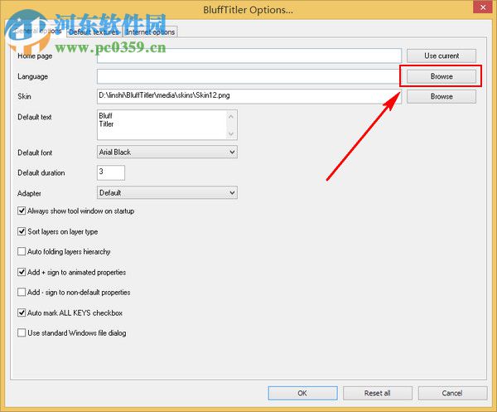
Task: Click into the Home page field
Action: 249,56
